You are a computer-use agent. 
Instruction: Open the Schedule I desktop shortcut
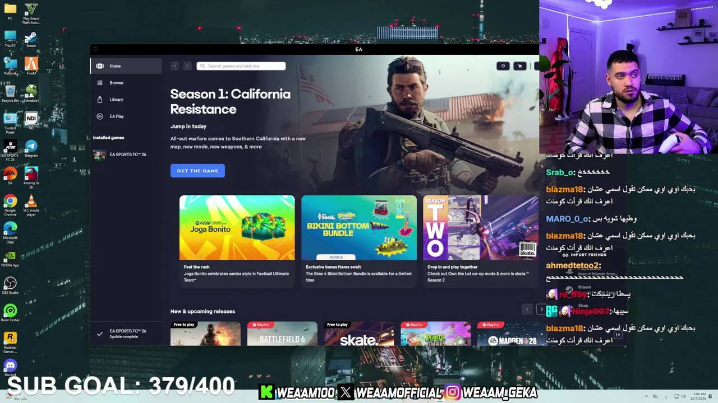(31, 93)
